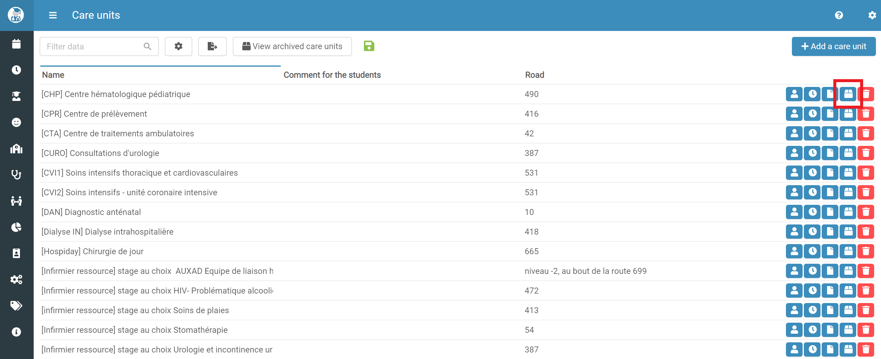Screen dimensions: 881x359
Task: Click clock icon for Chirurgie de jour row
Action: click(812, 252)
